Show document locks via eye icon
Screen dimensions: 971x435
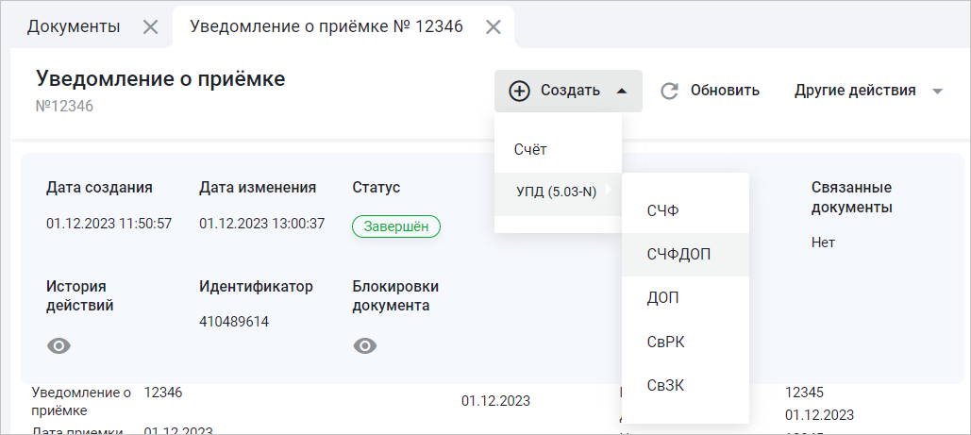click(364, 346)
